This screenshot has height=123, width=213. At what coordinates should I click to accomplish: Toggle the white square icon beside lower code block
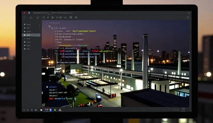coord(47,87)
